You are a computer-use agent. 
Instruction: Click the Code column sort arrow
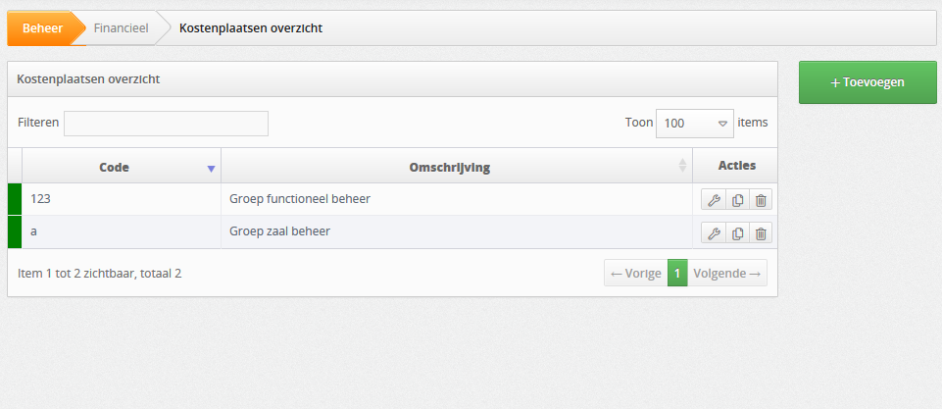point(211,169)
